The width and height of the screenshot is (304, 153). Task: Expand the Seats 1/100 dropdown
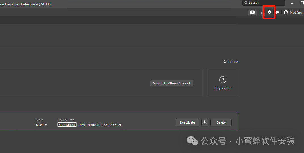point(41,125)
